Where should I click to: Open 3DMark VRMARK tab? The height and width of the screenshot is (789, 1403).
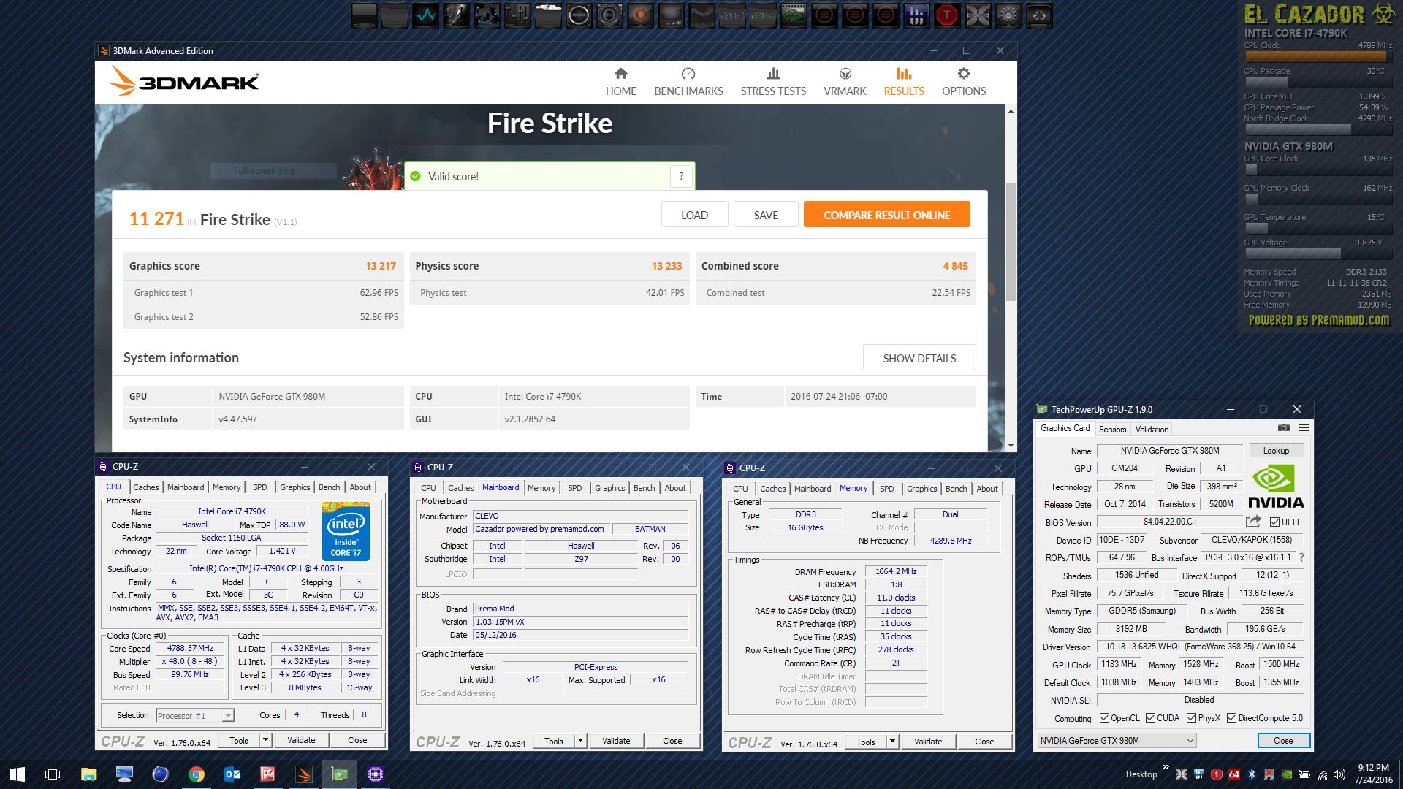[845, 82]
